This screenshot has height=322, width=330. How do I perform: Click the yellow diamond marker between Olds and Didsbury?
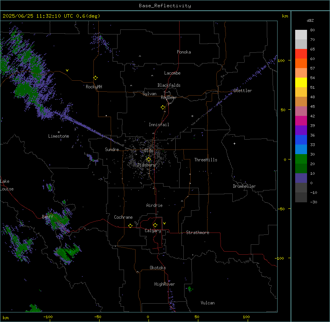[149, 159]
